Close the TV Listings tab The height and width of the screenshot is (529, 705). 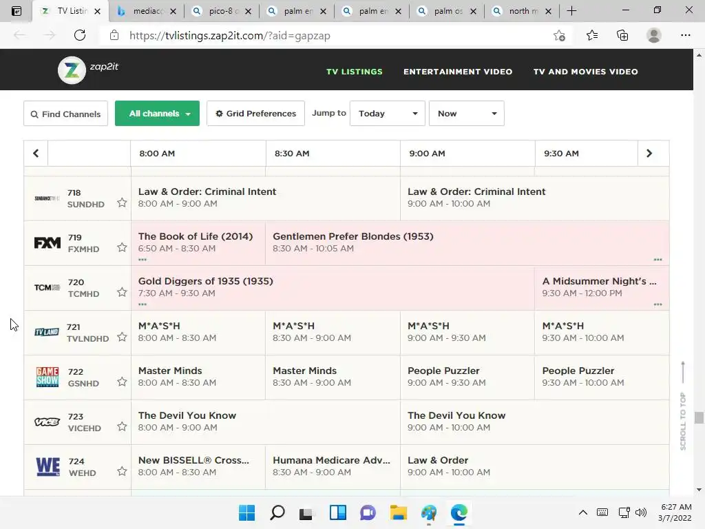point(98,11)
